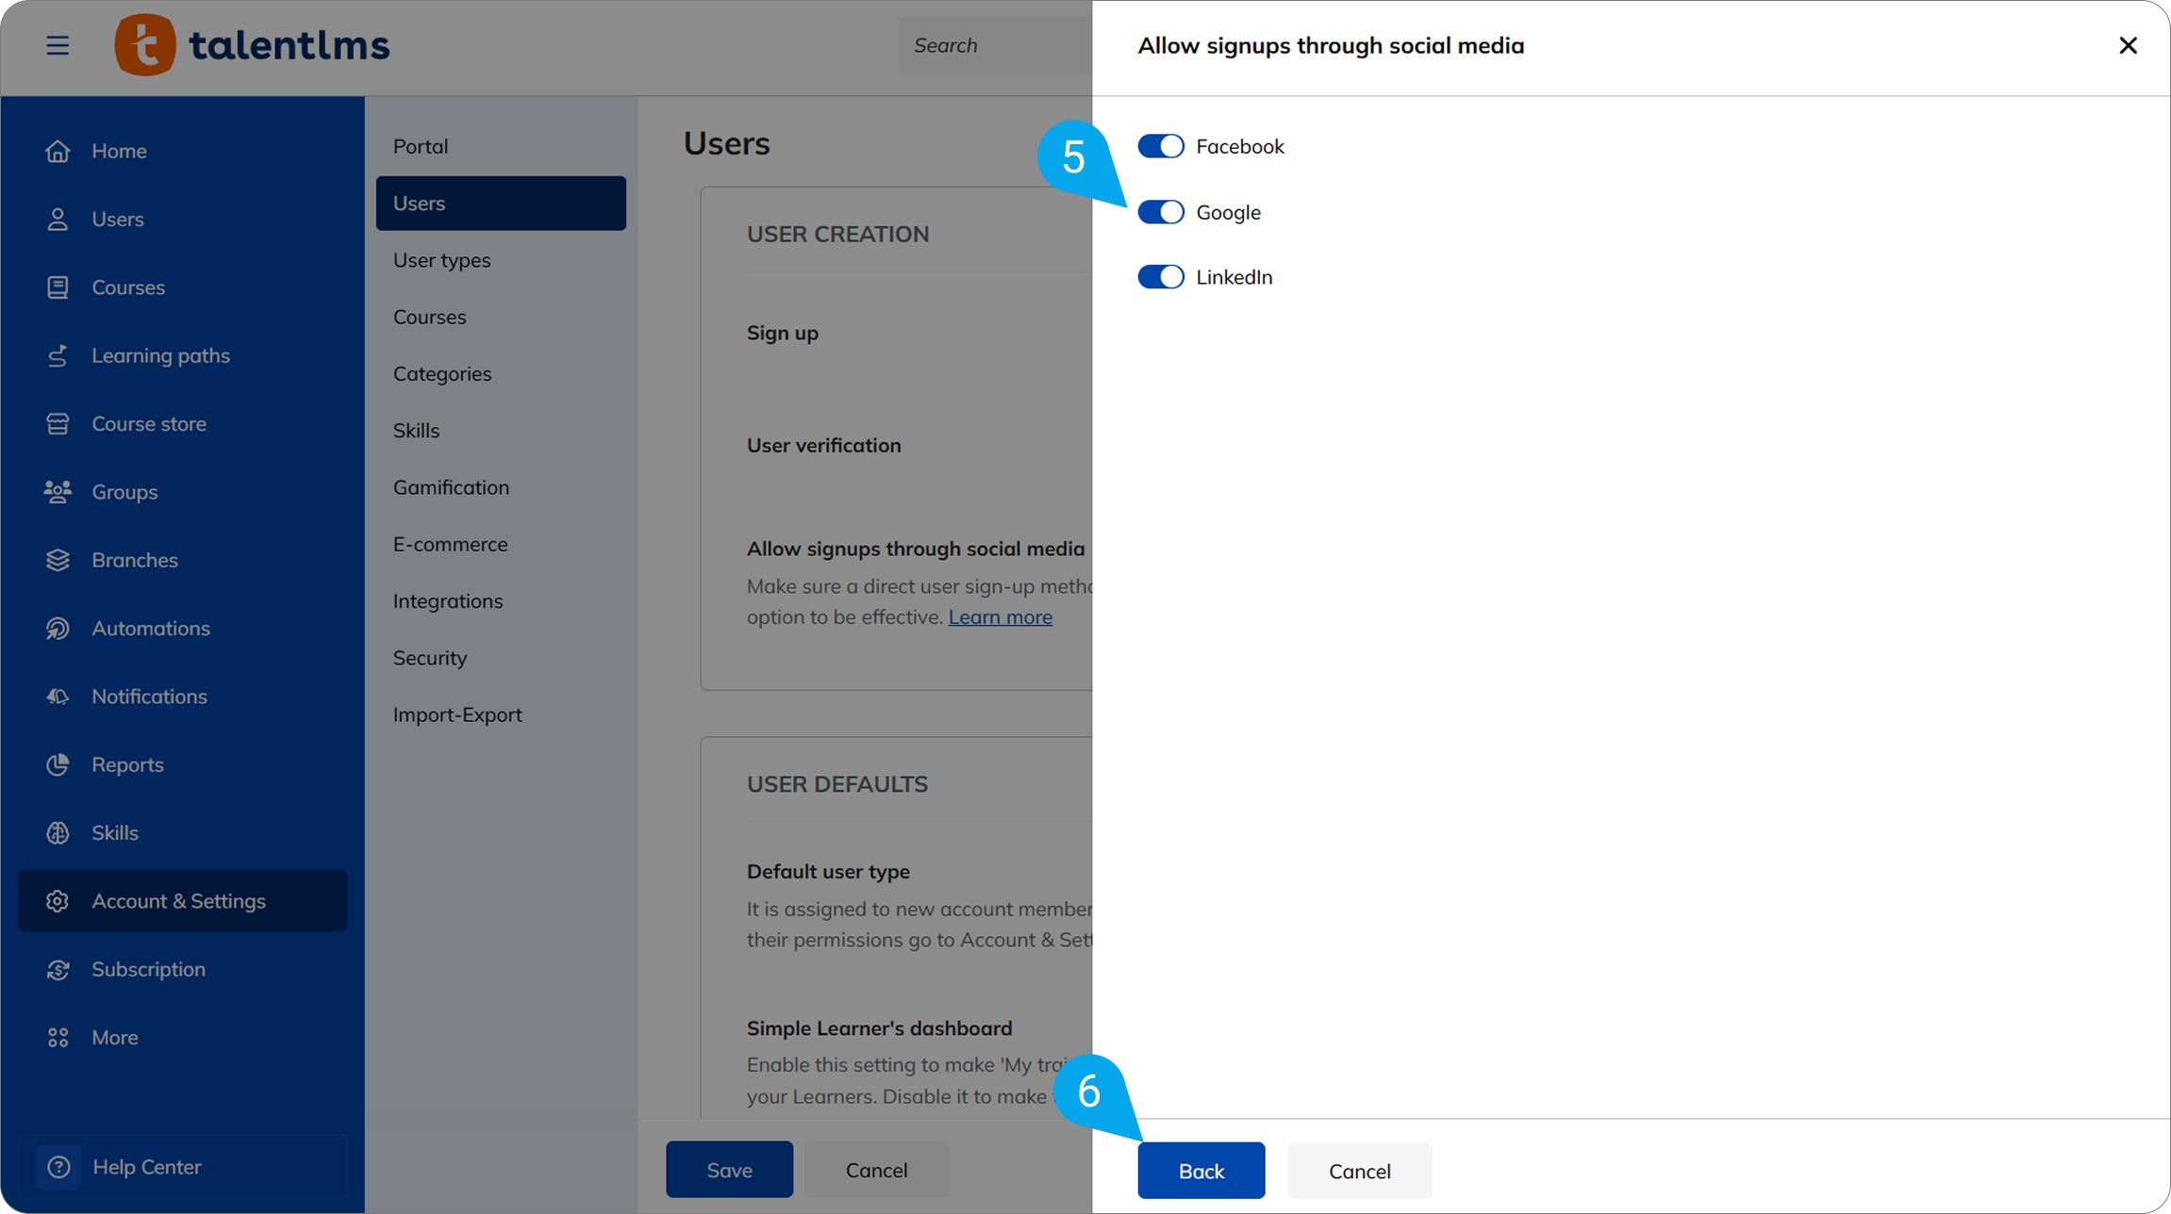Screen dimensions: 2171x1214
Task: Toggle the Google signup switch
Action: point(1161,212)
